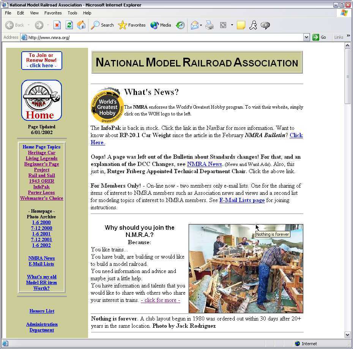The image size is (353, 349).
Task: Click the vertical scrollbar down arrow
Action: tap(347, 335)
